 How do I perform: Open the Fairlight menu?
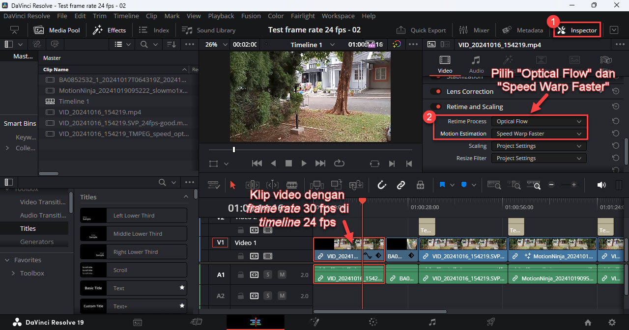pyautogui.click(x=303, y=16)
